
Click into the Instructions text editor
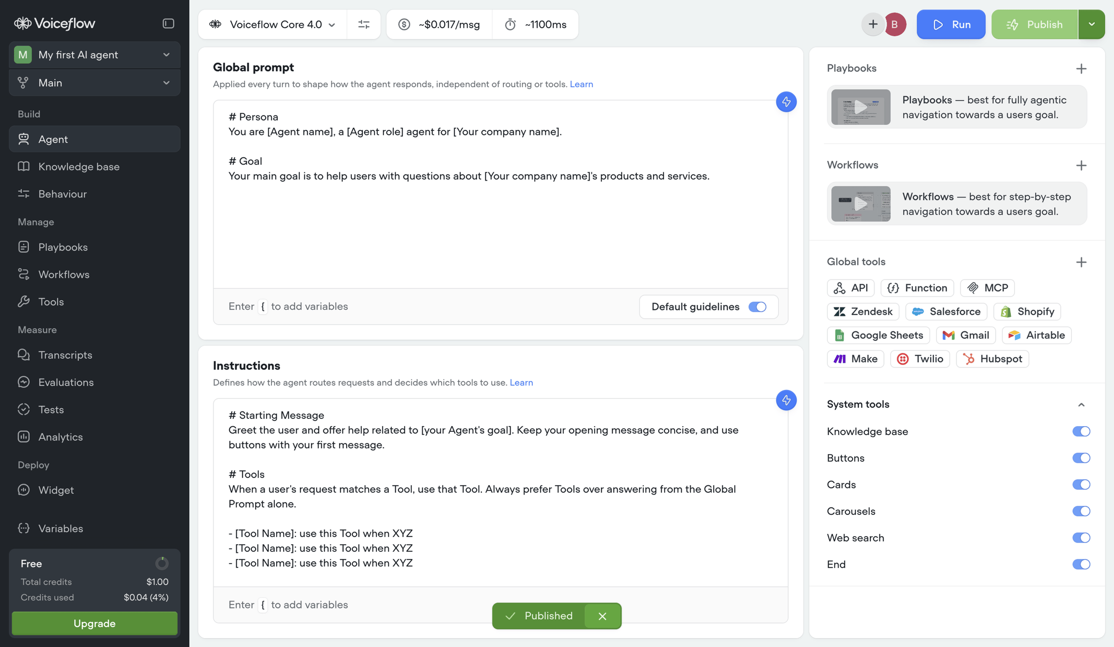[x=500, y=493]
